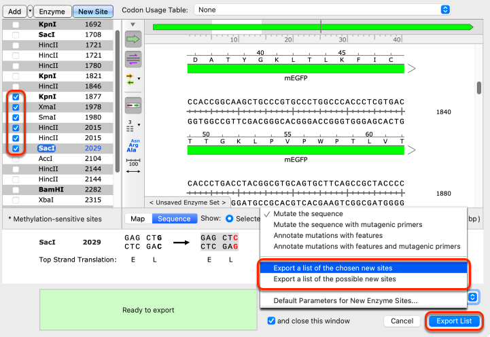This screenshot has width=490, height=337.
Task: Select the 'Selected' radio button next to Show
Action: 230,219
